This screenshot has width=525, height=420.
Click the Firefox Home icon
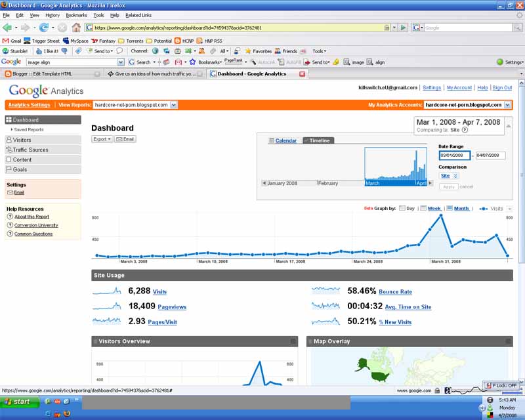coord(76,28)
